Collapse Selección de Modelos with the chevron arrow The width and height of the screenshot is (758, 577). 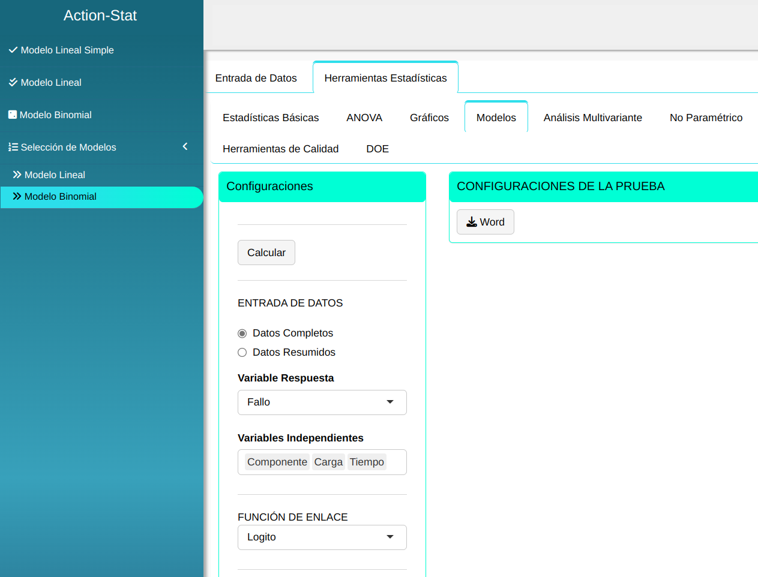(x=185, y=146)
